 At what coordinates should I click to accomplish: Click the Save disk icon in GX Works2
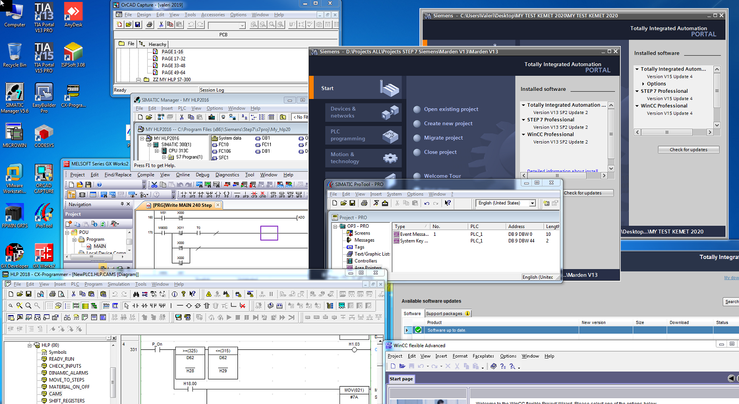coord(88,185)
